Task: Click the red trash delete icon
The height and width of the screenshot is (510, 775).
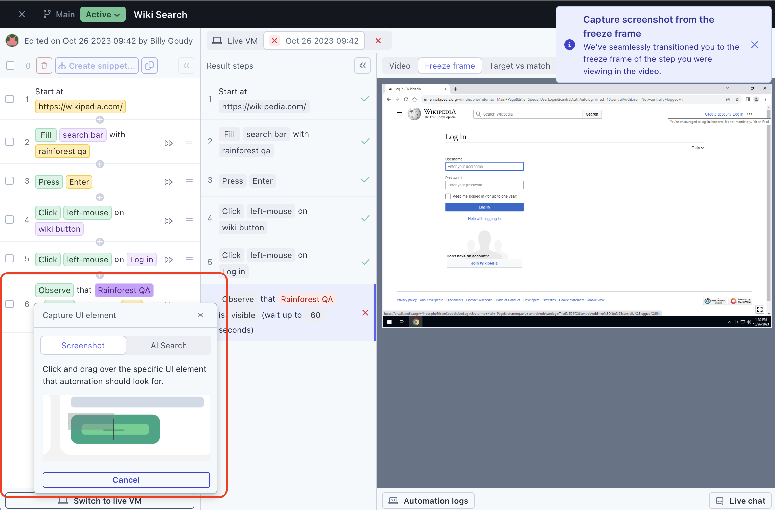Action: (x=44, y=66)
